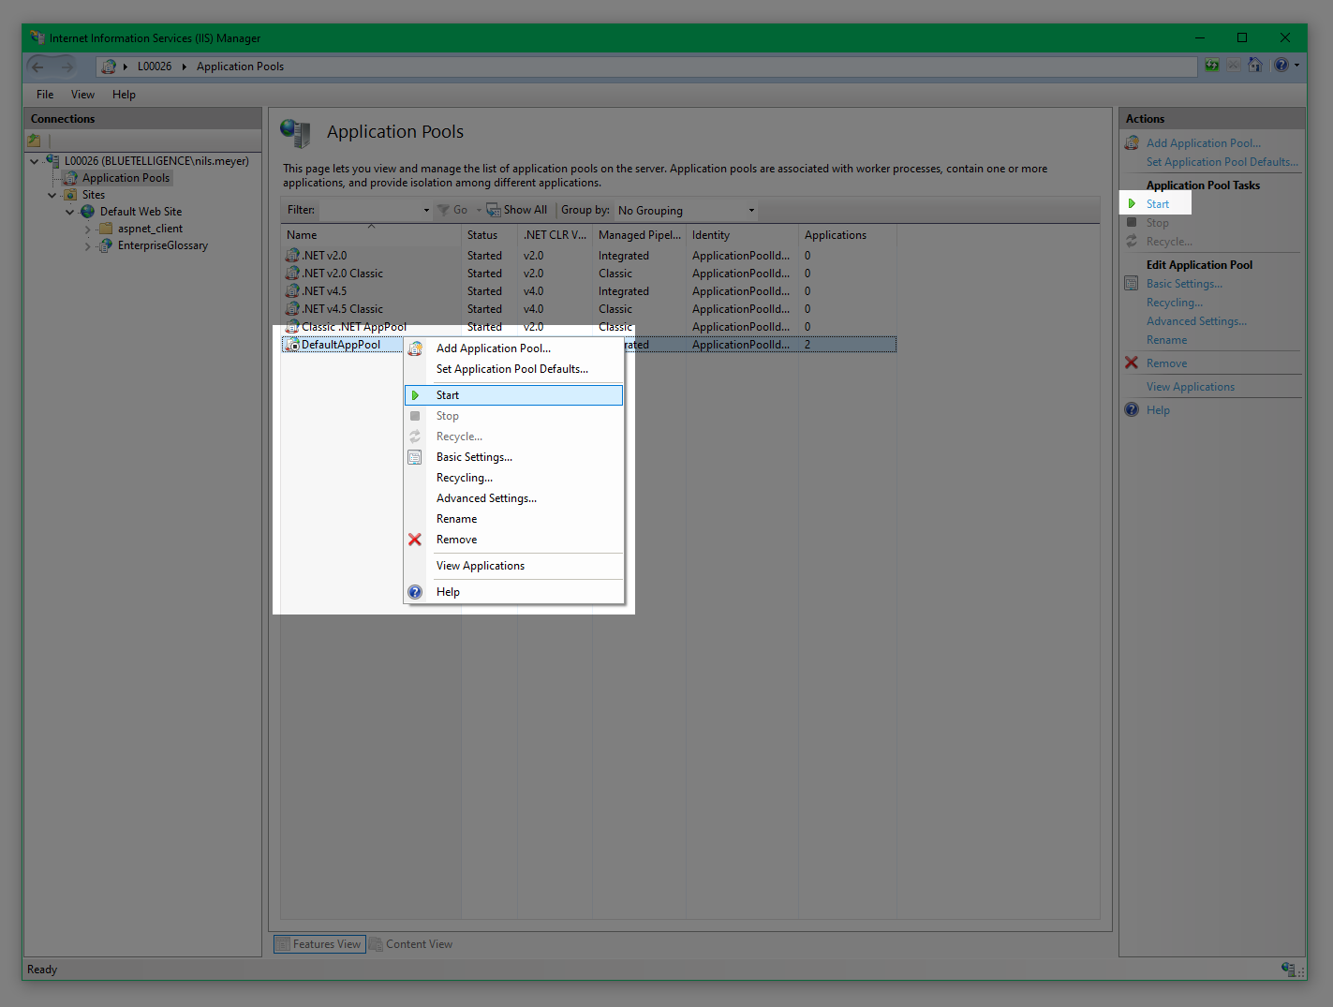
Task: Select Advanced Settings in context menu
Action: (x=486, y=498)
